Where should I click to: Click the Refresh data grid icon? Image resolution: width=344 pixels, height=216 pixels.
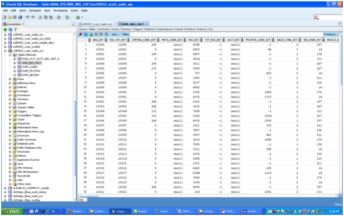[85, 34]
